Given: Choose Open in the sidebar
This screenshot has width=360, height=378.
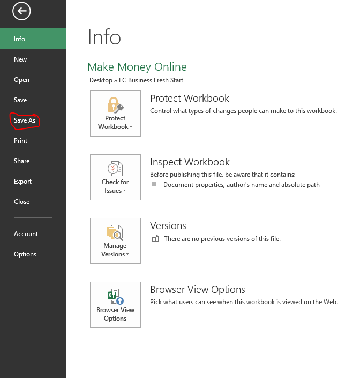Looking at the screenshot, I should pos(21,80).
